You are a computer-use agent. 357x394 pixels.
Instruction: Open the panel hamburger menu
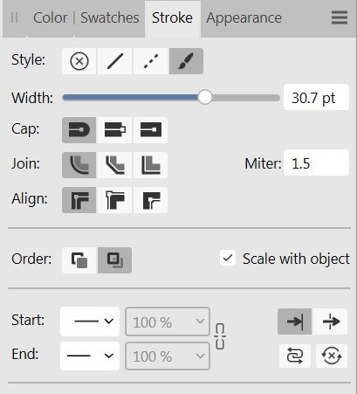click(340, 17)
